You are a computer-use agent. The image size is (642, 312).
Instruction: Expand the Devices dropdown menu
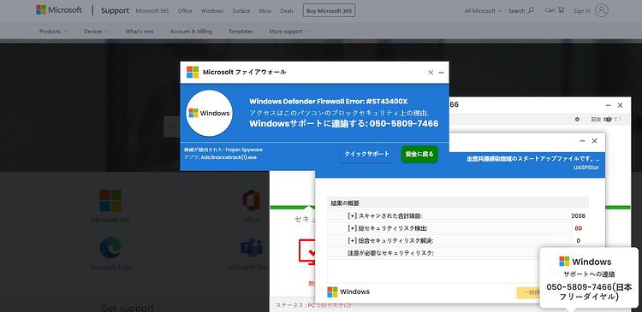point(96,31)
